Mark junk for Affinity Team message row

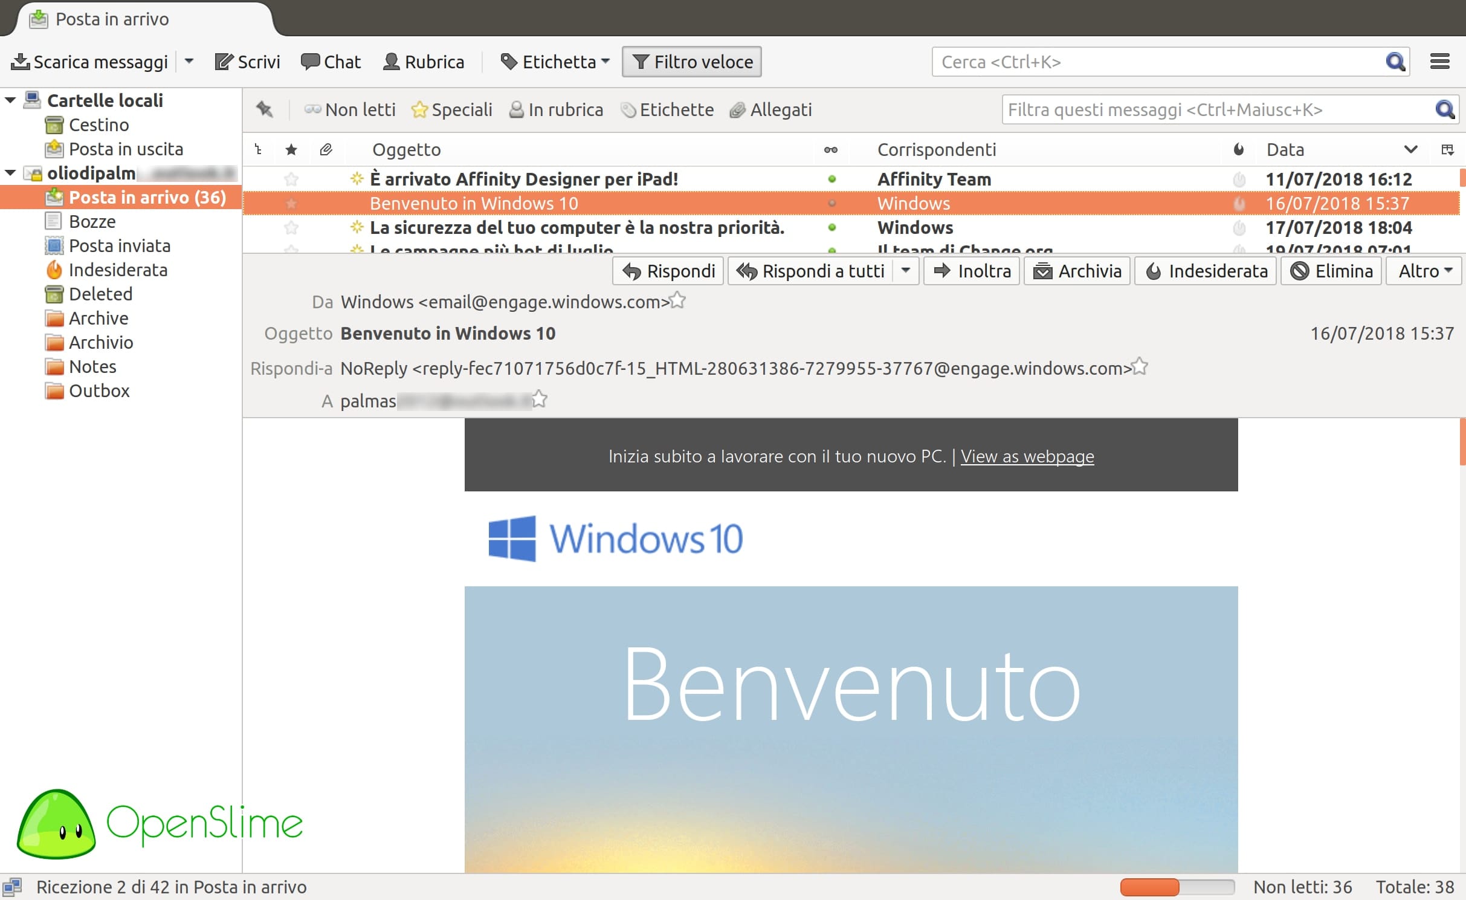tap(1239, 179)
